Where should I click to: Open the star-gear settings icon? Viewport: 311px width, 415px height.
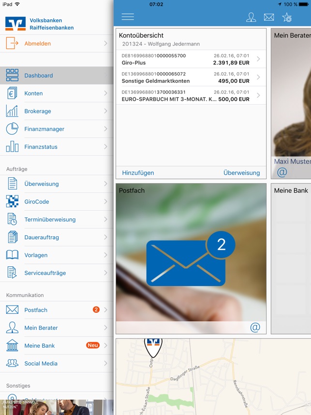point(287,17)
